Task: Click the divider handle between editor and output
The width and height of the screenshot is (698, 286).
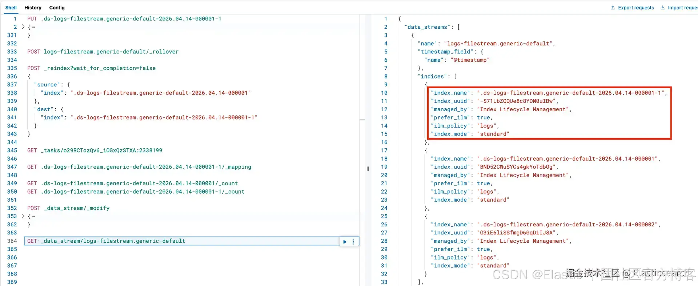Action: (x=368, y=169)
